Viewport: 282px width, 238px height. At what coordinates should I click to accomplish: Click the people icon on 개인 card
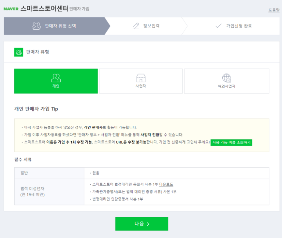coord(56,78)
